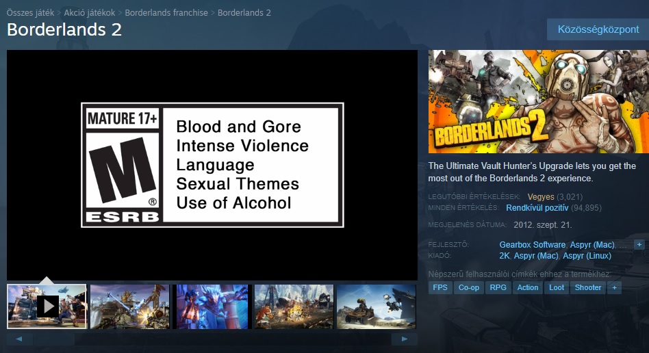This screenshot has width=649, height=353.
Task: Select the Co-op tag
Action: click(469, 287)
